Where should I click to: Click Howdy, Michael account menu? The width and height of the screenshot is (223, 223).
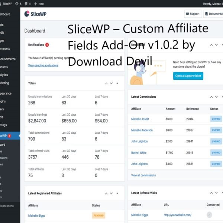pos(213,4)
